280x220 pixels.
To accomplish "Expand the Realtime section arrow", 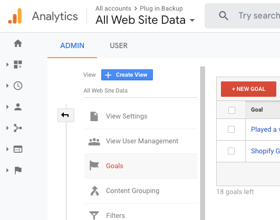I will (7, 86).
